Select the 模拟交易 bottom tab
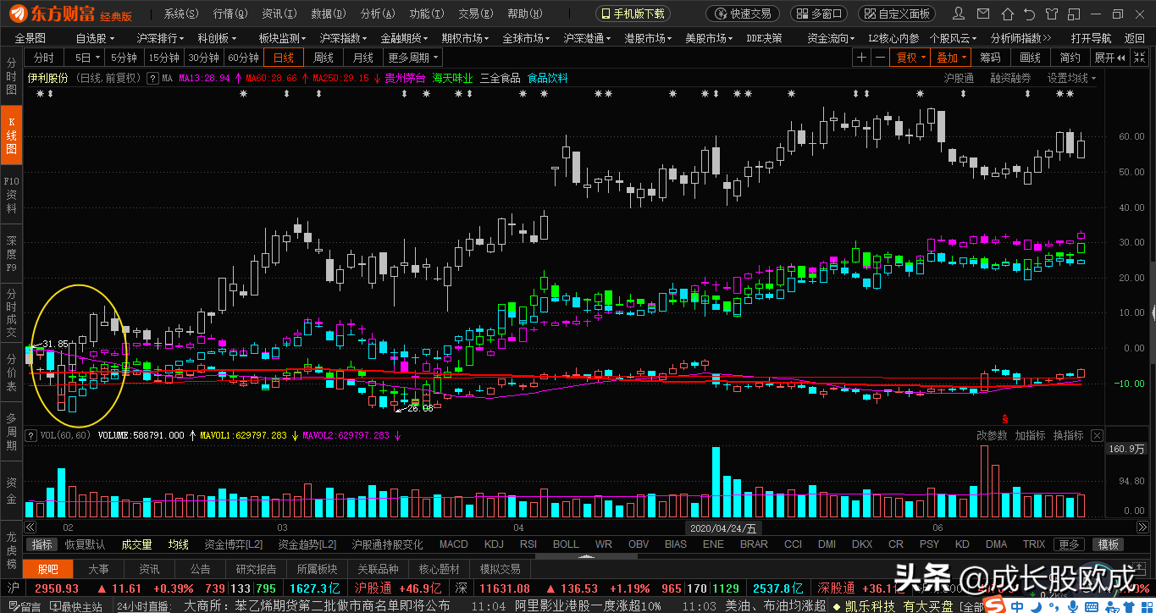 click(x=500, y=569)
